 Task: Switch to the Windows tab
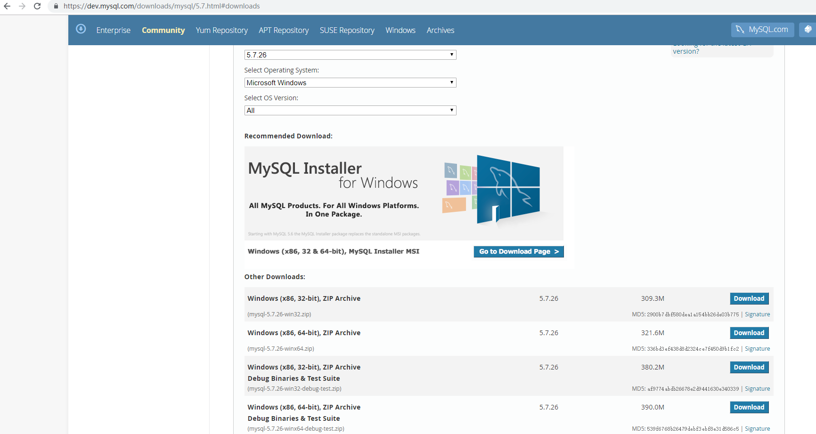[400, 30]
